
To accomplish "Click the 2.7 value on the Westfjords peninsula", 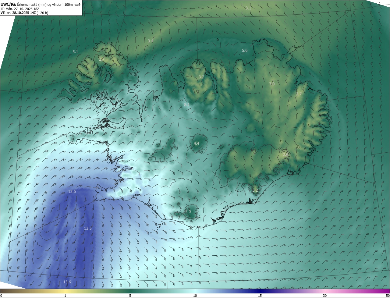I will pos(101,59).
